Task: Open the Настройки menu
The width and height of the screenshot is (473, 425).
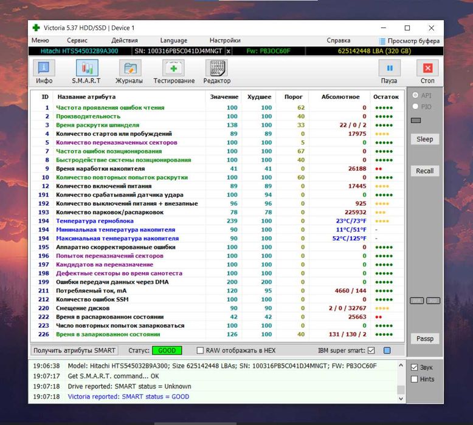Action: tap(225, 40)
